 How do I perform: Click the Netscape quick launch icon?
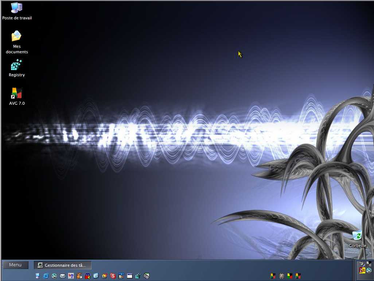tap(54, 276)
